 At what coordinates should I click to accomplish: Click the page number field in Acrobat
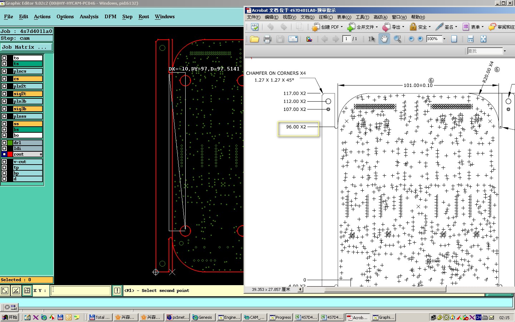coord(347,39)
